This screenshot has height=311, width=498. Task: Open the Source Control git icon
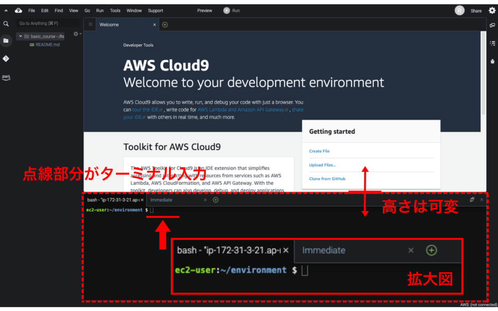(x=6, y=59)
